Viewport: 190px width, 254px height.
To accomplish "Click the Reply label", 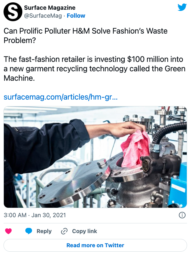I will (x=44, y=231).
